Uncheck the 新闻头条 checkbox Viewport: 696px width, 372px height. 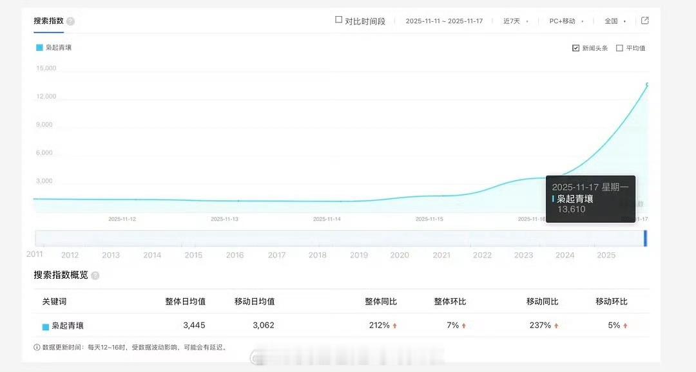point(575,48)
